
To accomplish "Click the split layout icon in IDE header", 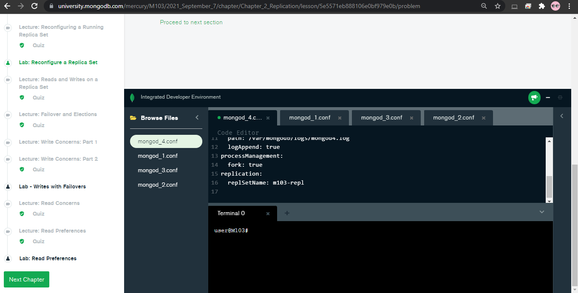I will (560, 97).
